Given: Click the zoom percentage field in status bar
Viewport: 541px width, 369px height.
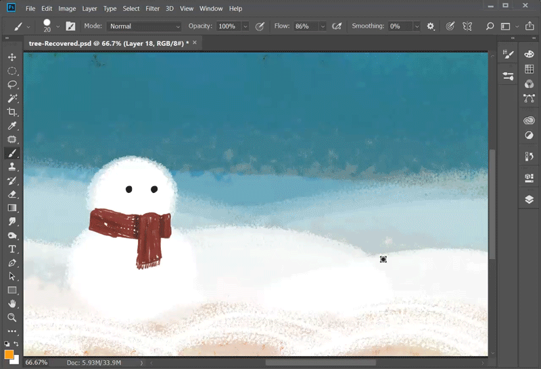Looking at the screenshot, I should 37,362.
